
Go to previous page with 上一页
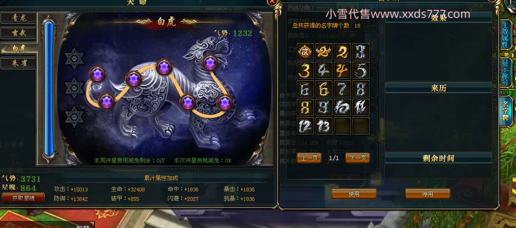pyautogui.click(x=309, y=158)
